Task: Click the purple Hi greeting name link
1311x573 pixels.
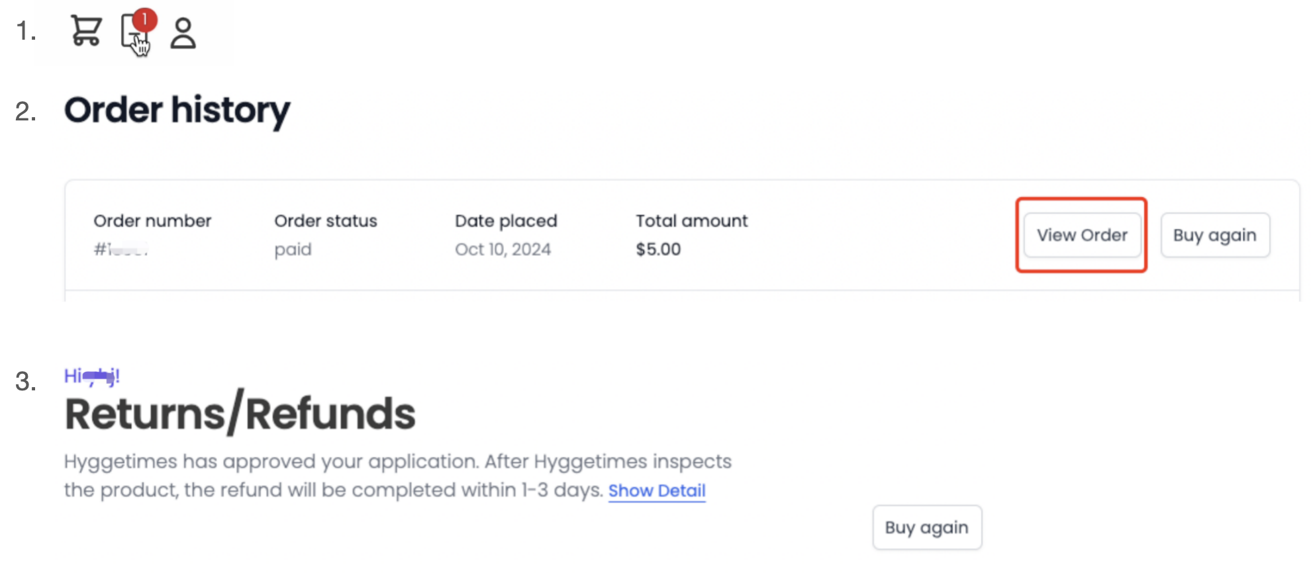Action: coord(91,376)
